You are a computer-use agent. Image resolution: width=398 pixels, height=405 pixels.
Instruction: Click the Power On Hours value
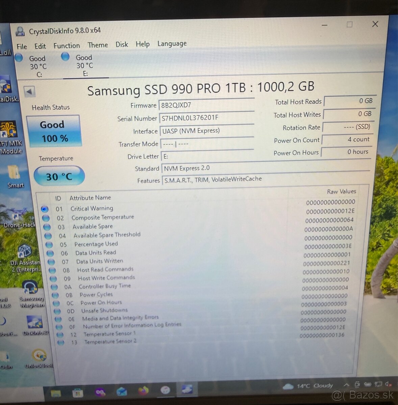tap(346, 152)
